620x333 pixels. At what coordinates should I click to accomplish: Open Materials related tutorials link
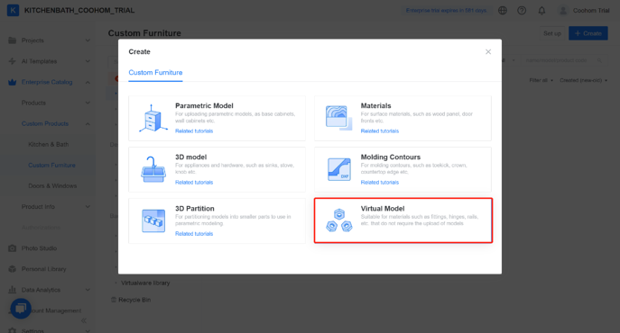(380, 131)
